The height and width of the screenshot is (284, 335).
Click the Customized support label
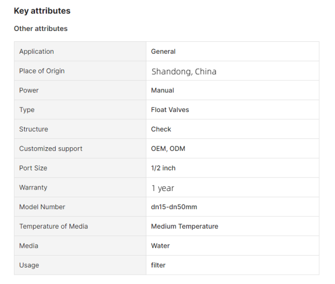51,149
